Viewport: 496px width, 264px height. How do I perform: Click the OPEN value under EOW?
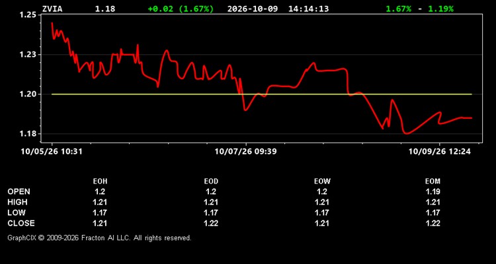(x=321, y=191)
